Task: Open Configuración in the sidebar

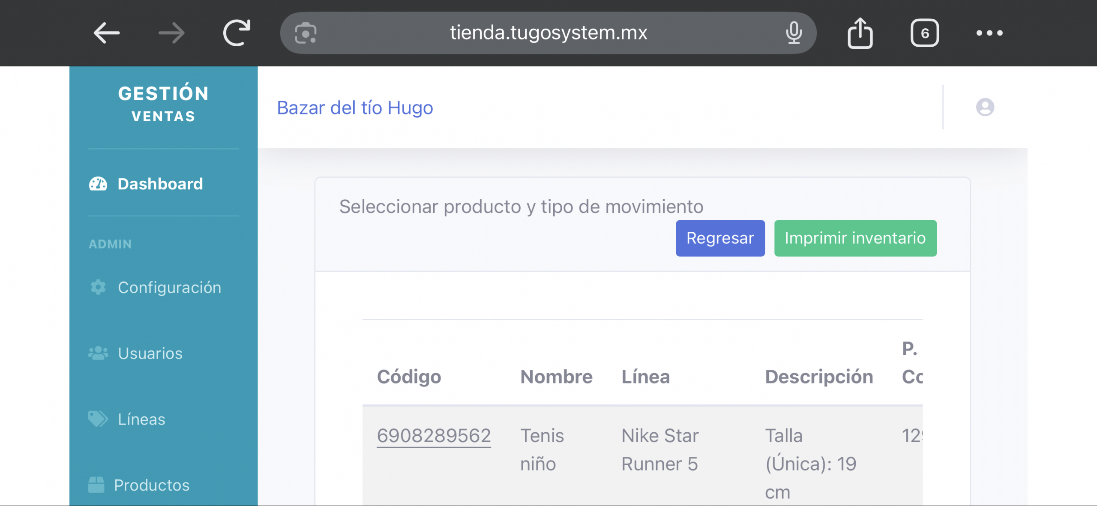Action: coord(169,287)
